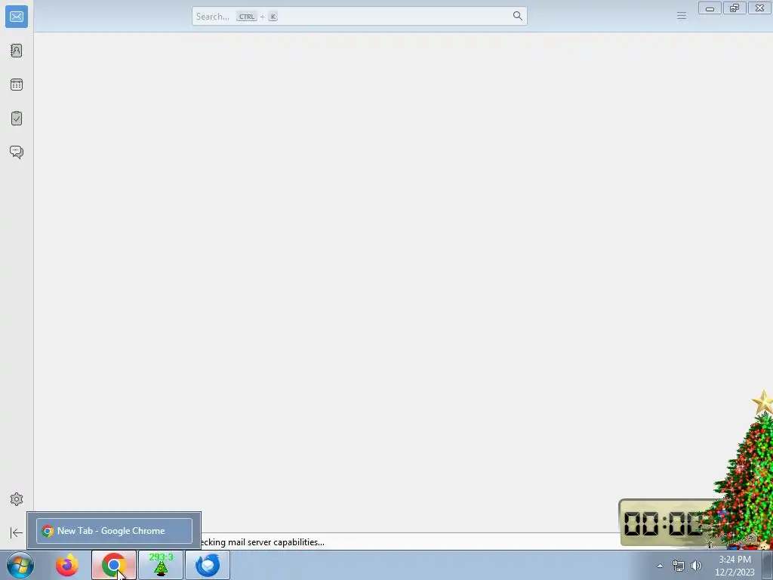Close the Thunderbird window

(759, 8)
